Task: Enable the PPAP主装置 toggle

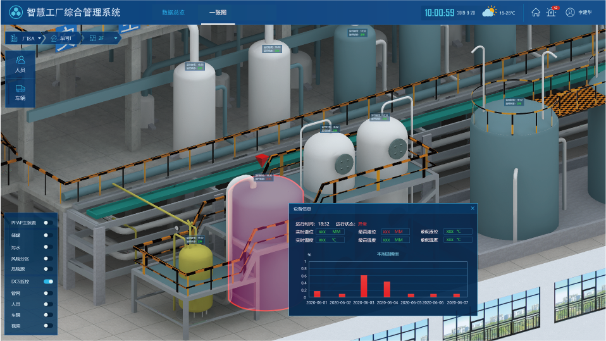Action: click(47, 223)
